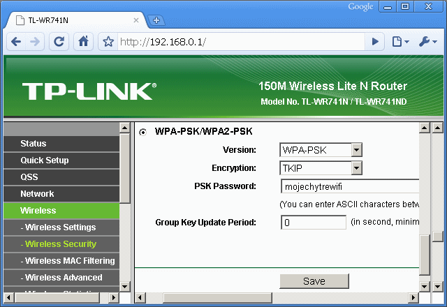
Task: Click the browser Back arrow
Action: (16, 42)
